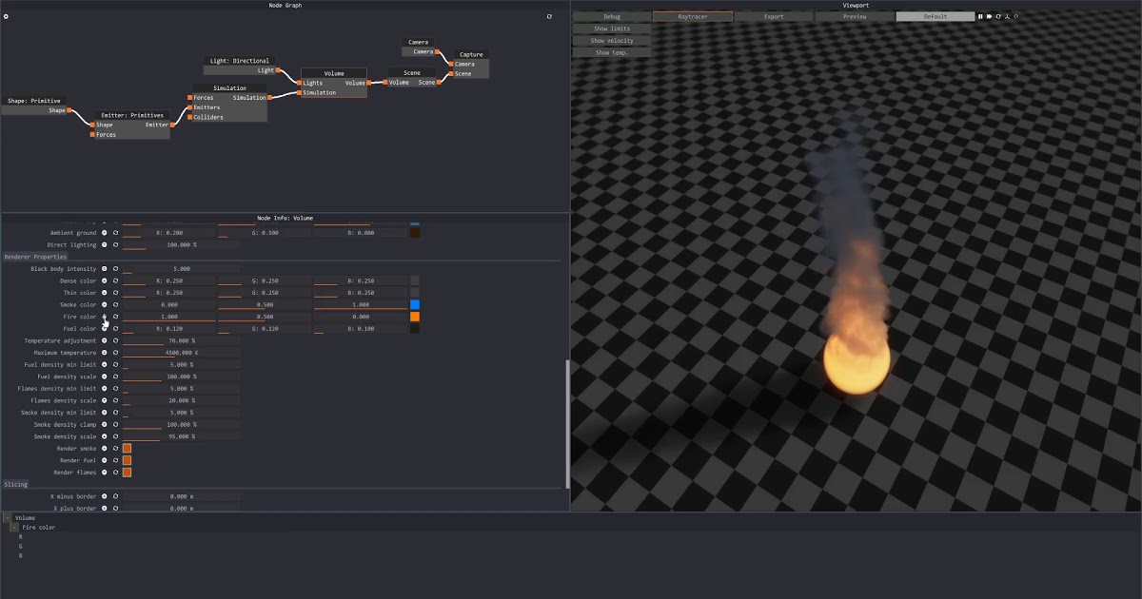The width and height of the screenshot is (1142, 599).
Task: Click reset icon for Flames density scale
Action: (x=115, y=400)
